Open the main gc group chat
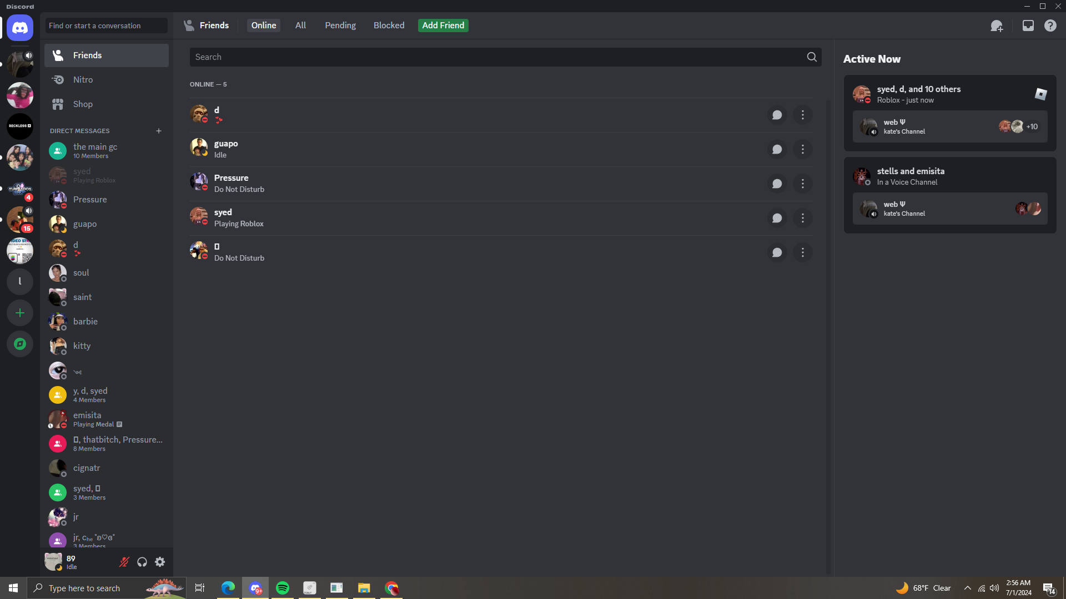Viewport: 1066px width, 599px height. coord(107,151)
